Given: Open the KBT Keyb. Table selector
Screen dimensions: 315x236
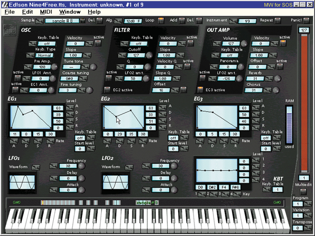Looking at the screenshot, I should click(267, 189).
